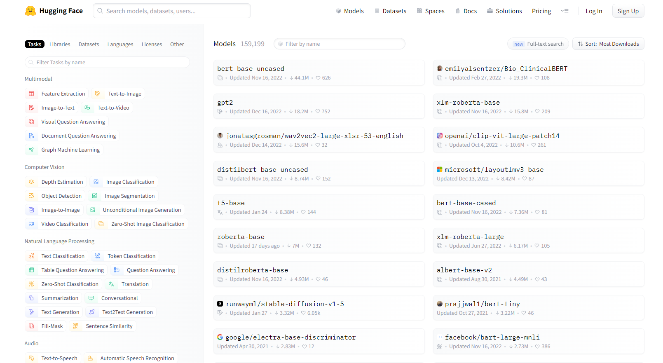Click the Image-to-Text task icon
This screenshot has width=663, height=363.
click(x=31, y=108)
